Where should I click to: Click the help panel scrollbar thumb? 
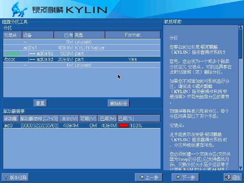pyautogui.click(x=240, y=44)
